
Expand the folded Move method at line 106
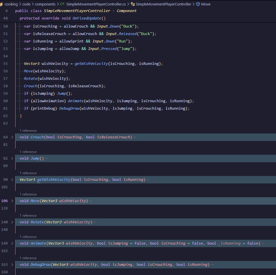point(12,201)
